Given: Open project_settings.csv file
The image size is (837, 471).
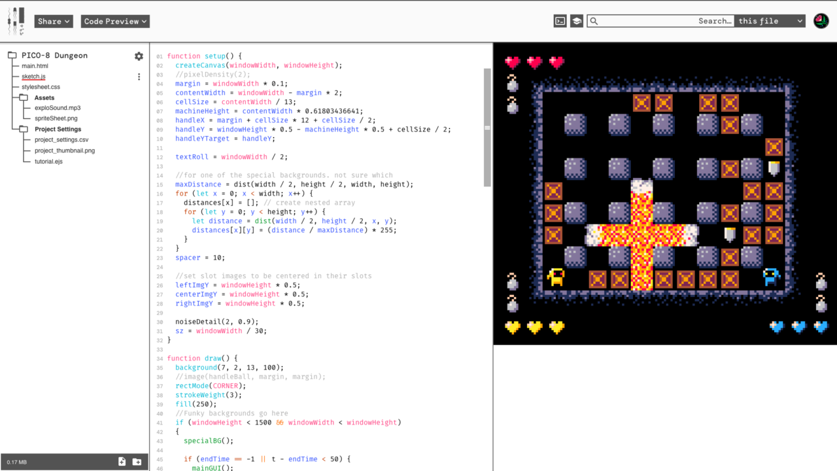Looking at the screenshot, I should 61,139.
